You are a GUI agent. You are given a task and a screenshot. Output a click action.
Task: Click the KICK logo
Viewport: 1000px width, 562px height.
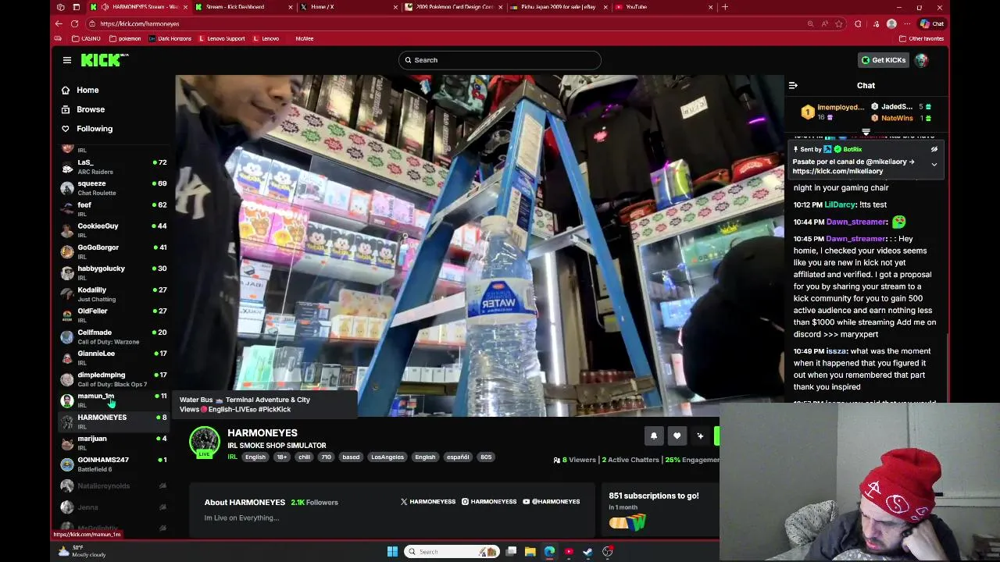tap(104, 60)
